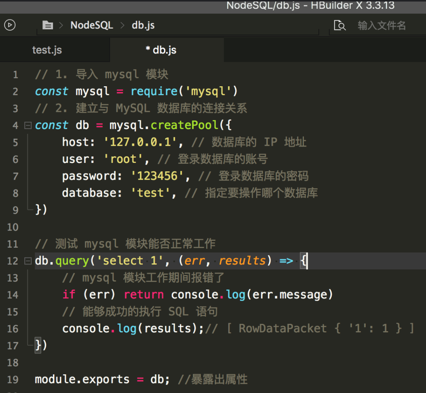Click the 'root' user string

pyautogui.click(x=123, y=159)
